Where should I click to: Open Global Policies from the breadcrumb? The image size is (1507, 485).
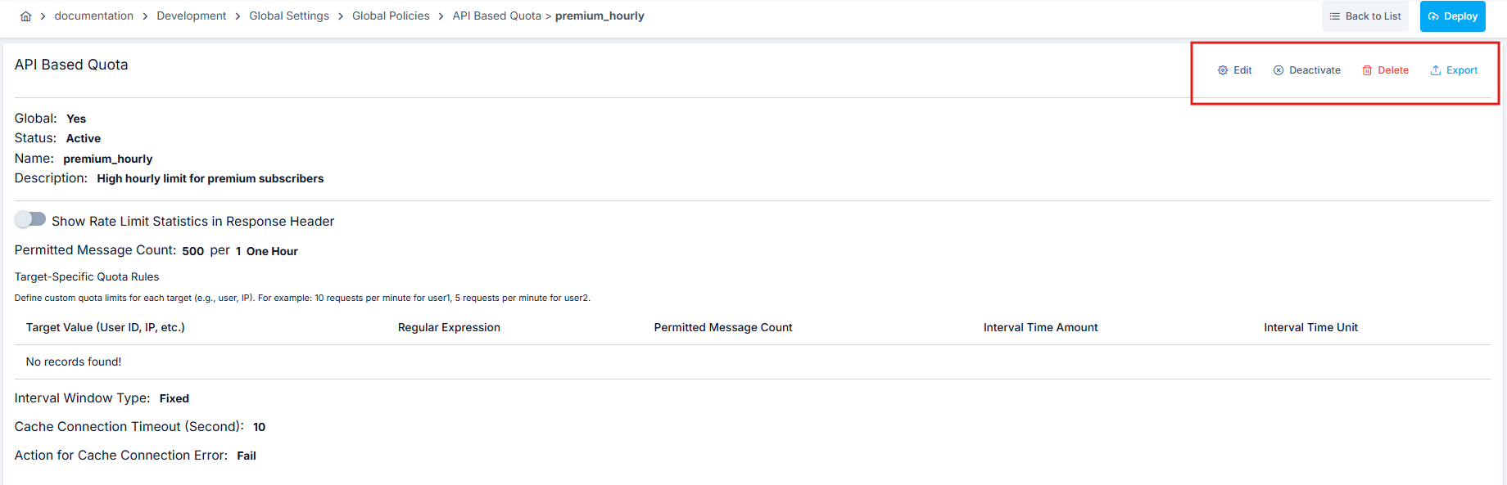(391, 16)
